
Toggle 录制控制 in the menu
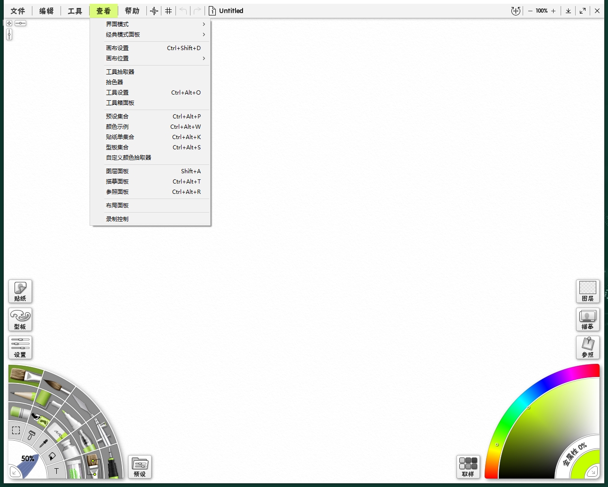coord(151,219)
